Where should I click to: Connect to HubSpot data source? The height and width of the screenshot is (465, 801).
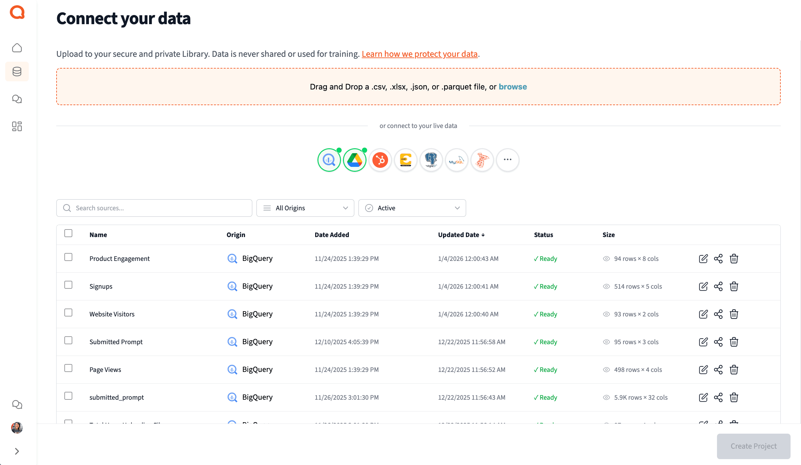380,160
